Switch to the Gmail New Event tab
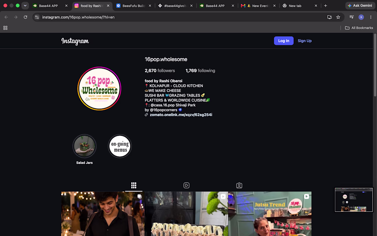 [258, 5]
